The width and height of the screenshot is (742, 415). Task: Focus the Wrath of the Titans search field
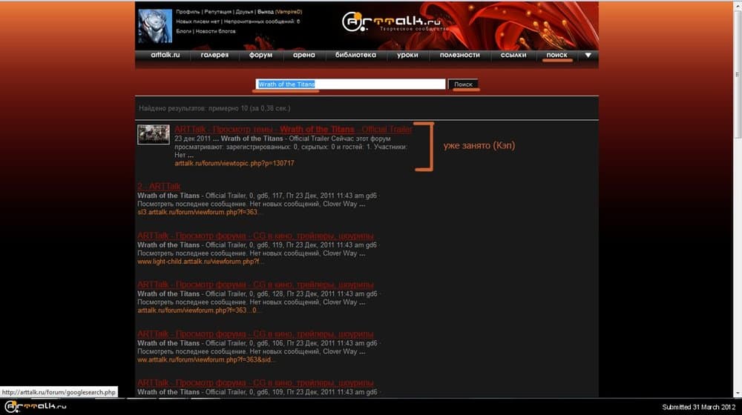click(x=350, y=84)
